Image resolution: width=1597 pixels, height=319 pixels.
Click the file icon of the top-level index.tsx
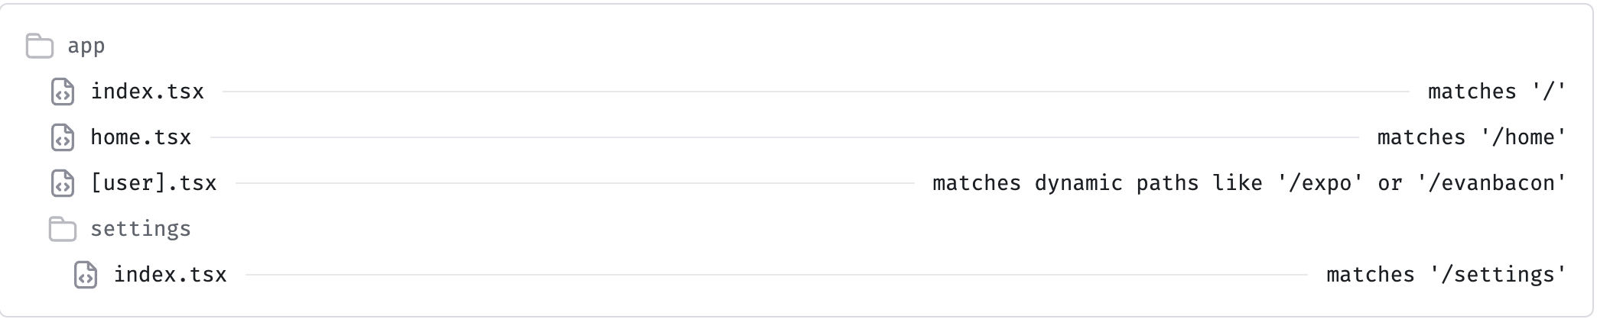tap(63, 92)
